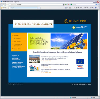Open the blank new tab button
Image resolution: width=100 pixels, height=99 pixels.
click(x=39, y=8)
